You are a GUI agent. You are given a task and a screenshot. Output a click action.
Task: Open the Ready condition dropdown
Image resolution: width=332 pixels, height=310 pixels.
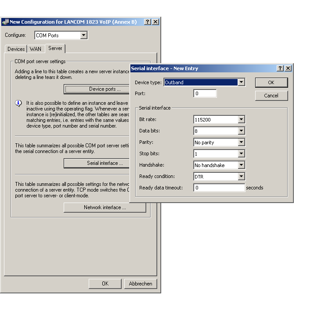pos(241,177)
